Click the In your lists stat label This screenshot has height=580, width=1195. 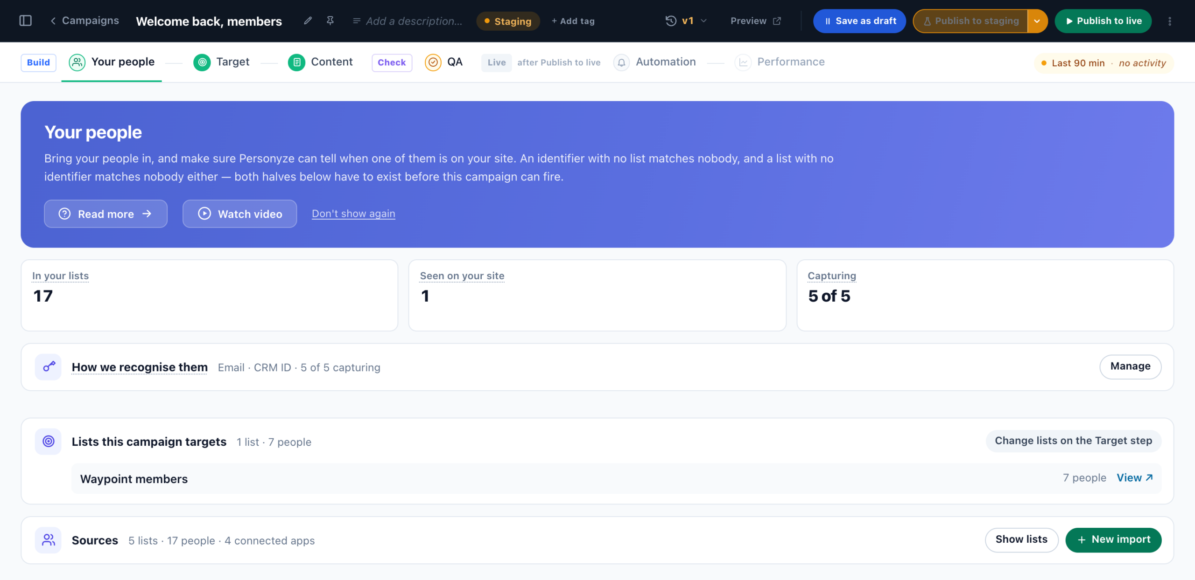coord(60,276)
